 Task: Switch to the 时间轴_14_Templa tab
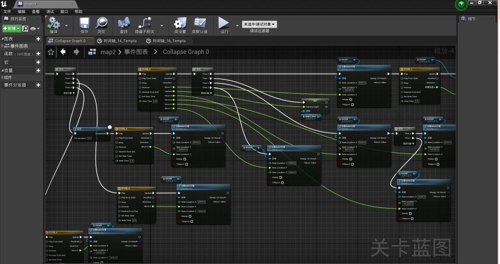(119, 41)
